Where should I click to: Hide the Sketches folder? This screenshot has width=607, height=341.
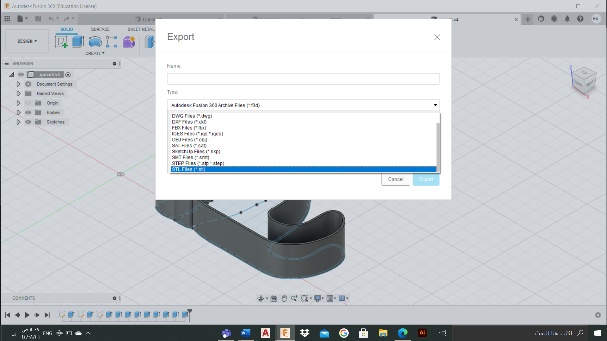click(x=28, y=122)
